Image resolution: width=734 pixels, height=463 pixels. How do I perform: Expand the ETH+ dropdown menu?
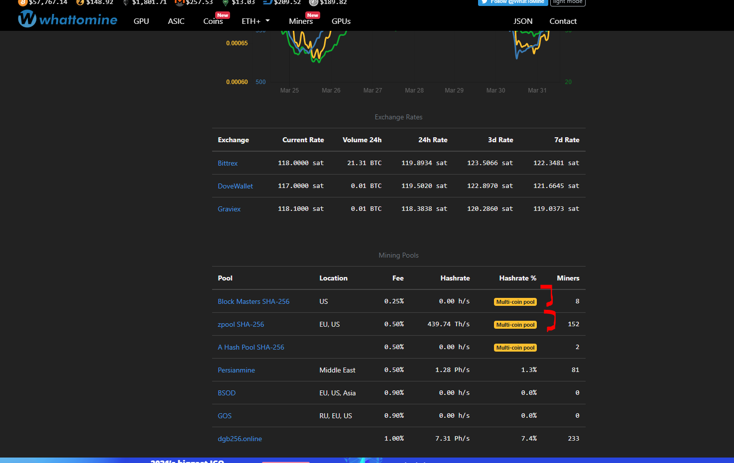(255, 21)
